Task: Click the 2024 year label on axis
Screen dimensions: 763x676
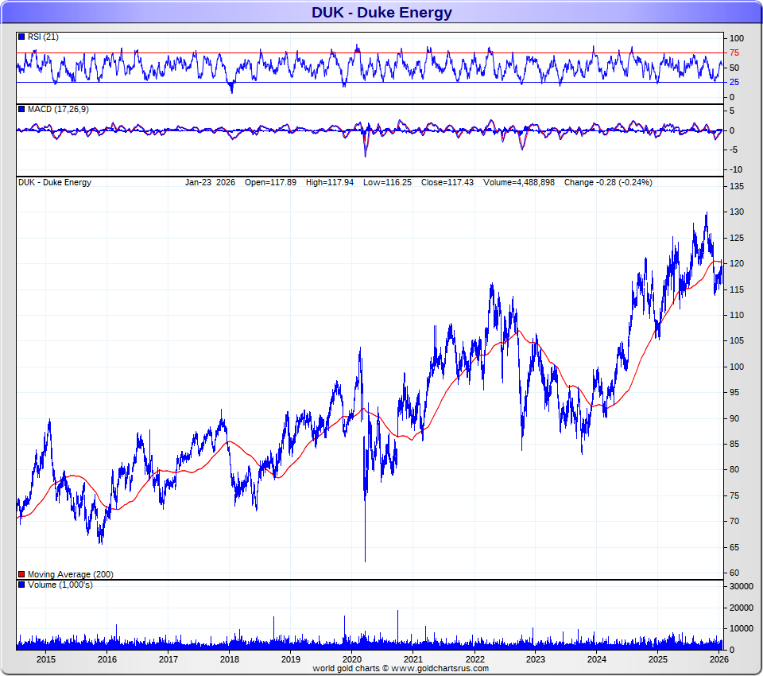Action: click(597, 659)
